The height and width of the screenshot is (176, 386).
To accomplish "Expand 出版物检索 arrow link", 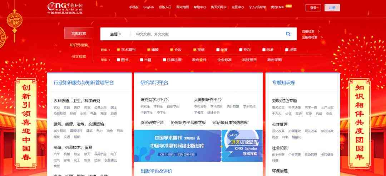I will (312, 37).
